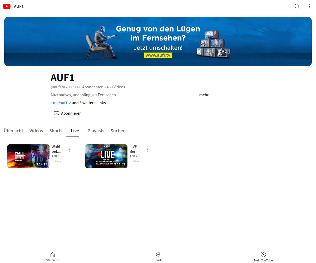Show the 5 weitere Links

click(89, 103)
